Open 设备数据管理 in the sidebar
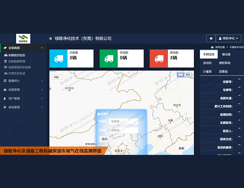 click(x=17, y=61)
